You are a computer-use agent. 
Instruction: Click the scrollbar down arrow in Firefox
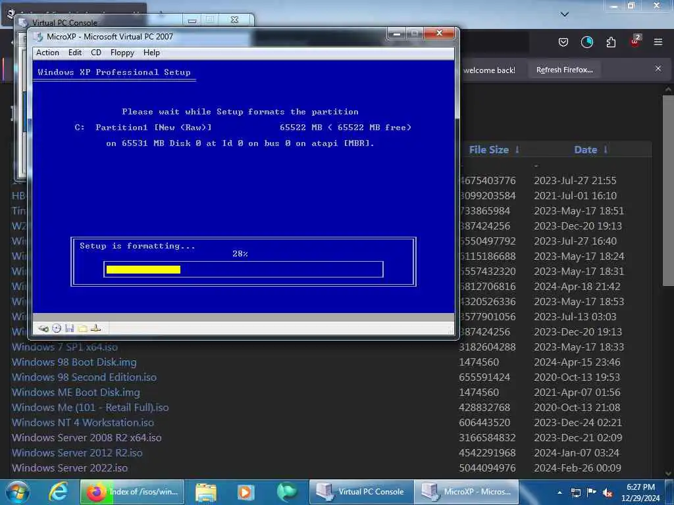[x=669, y=473]
